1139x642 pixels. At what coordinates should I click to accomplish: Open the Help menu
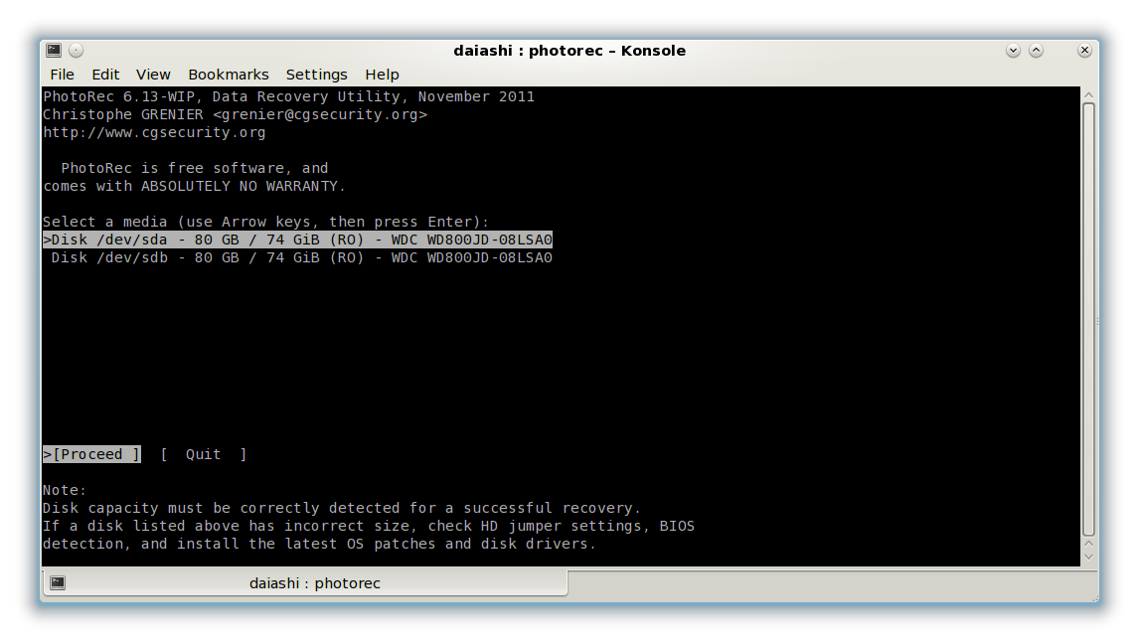click(x=382, y=75)
